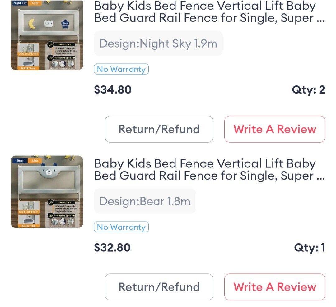This screenshot has width=336, height=307.
Task: Write a review for the Night Sky item
Action: coord(274,129)
